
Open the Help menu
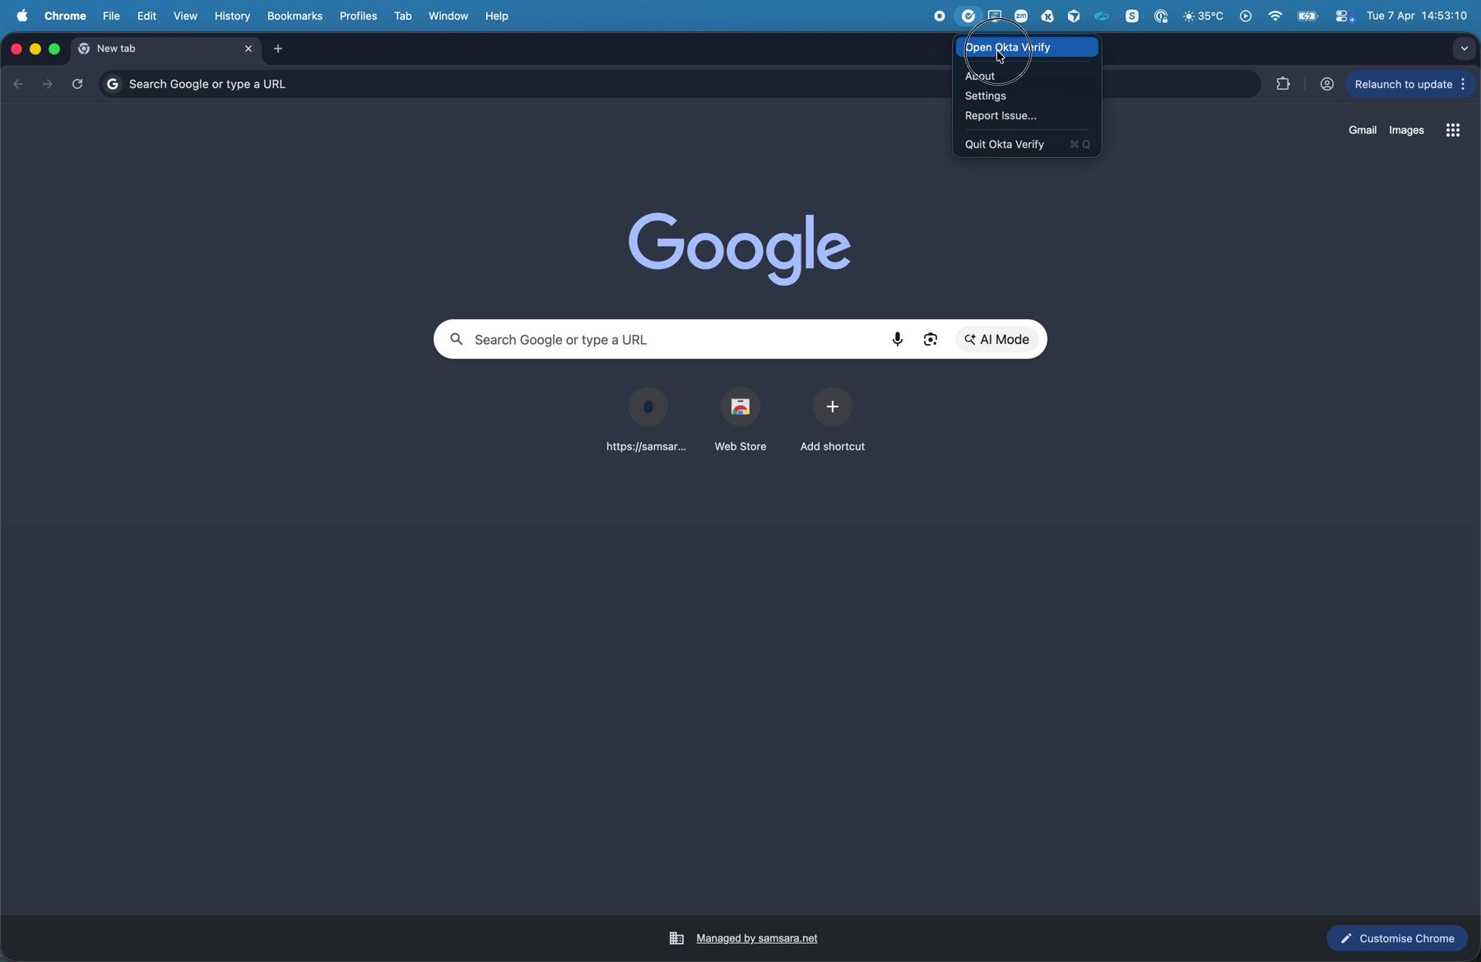(x=496, y=16)
